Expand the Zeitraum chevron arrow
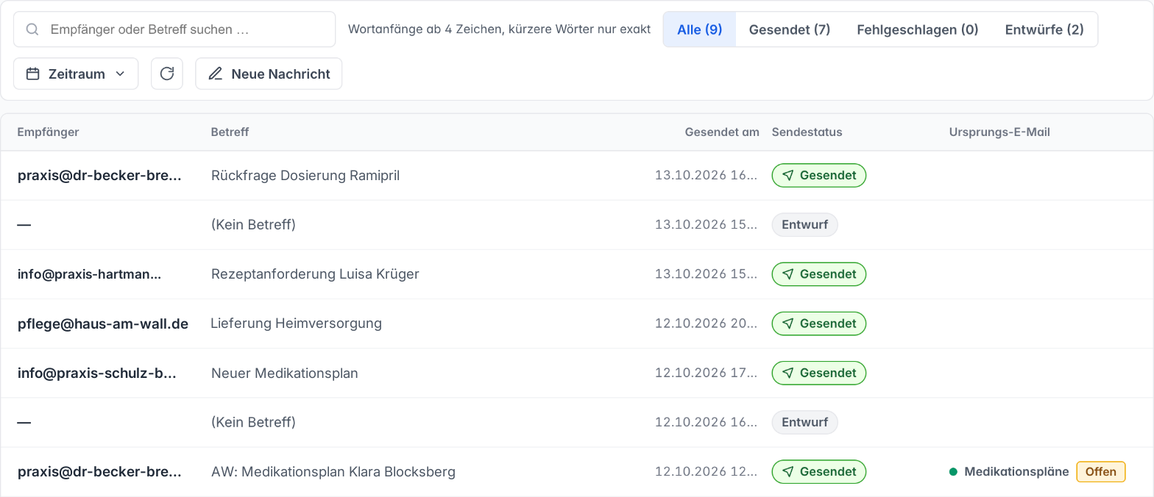Image resolution: width=1154 pixels, height=497 pixels. [120, 74]
